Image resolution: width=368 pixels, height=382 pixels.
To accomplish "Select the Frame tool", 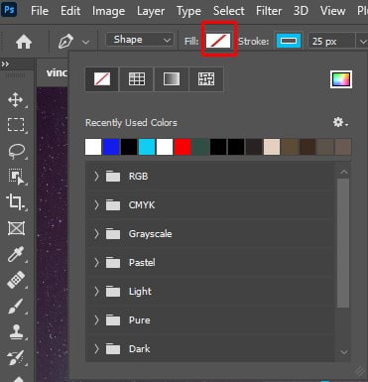I will [16, 228].
